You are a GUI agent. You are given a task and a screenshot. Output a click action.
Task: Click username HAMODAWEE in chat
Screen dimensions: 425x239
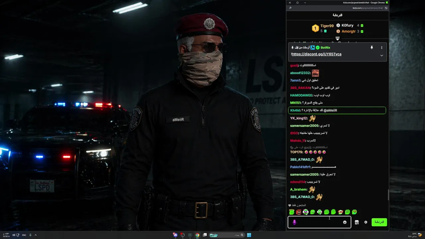coord(301,95)
